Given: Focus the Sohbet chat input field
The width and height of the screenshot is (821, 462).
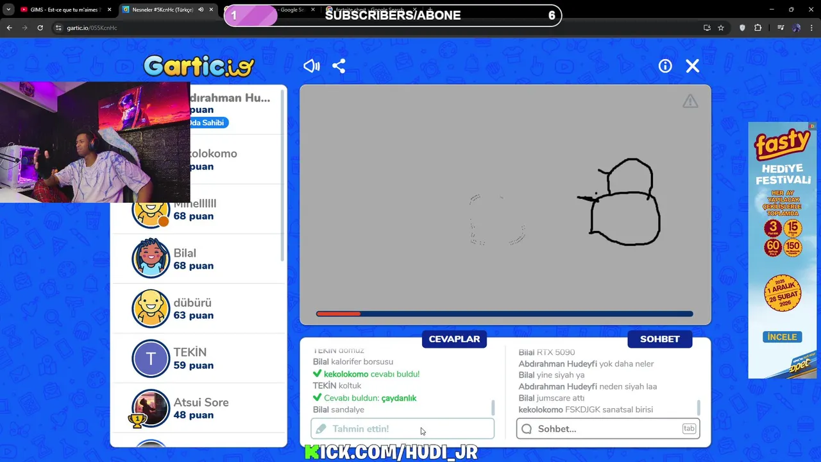Looking at the screenshot, I should pos(608,429).
